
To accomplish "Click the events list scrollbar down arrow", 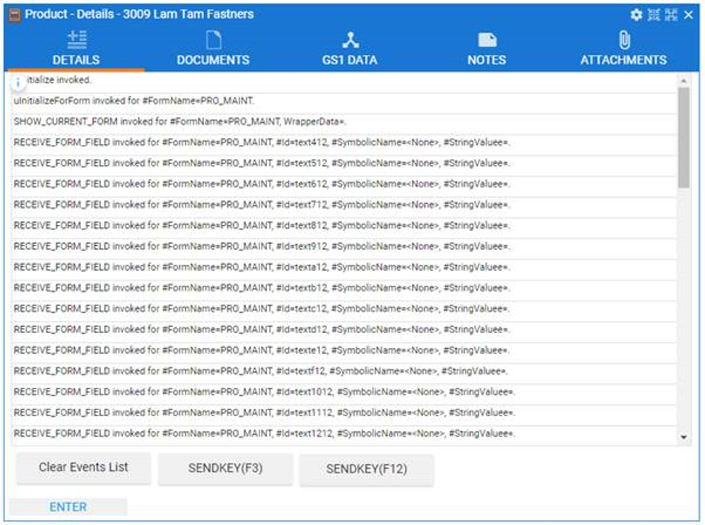I will (684, 437).
